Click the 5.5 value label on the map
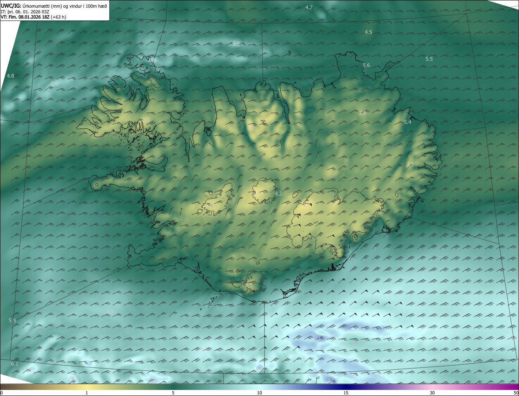 click(429, 59)
